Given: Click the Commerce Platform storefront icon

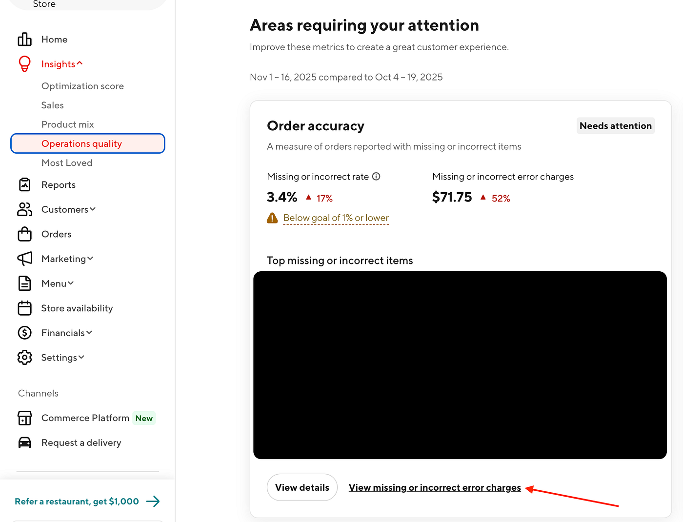Looking at the screenshot, I should (24, 418).
